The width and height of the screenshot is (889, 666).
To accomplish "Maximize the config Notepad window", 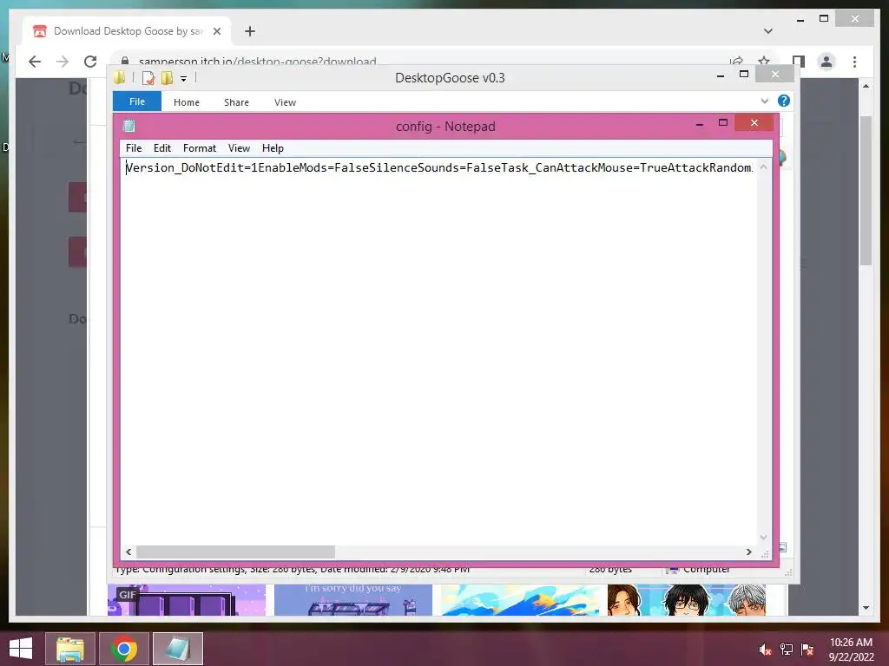I will 723,123.
